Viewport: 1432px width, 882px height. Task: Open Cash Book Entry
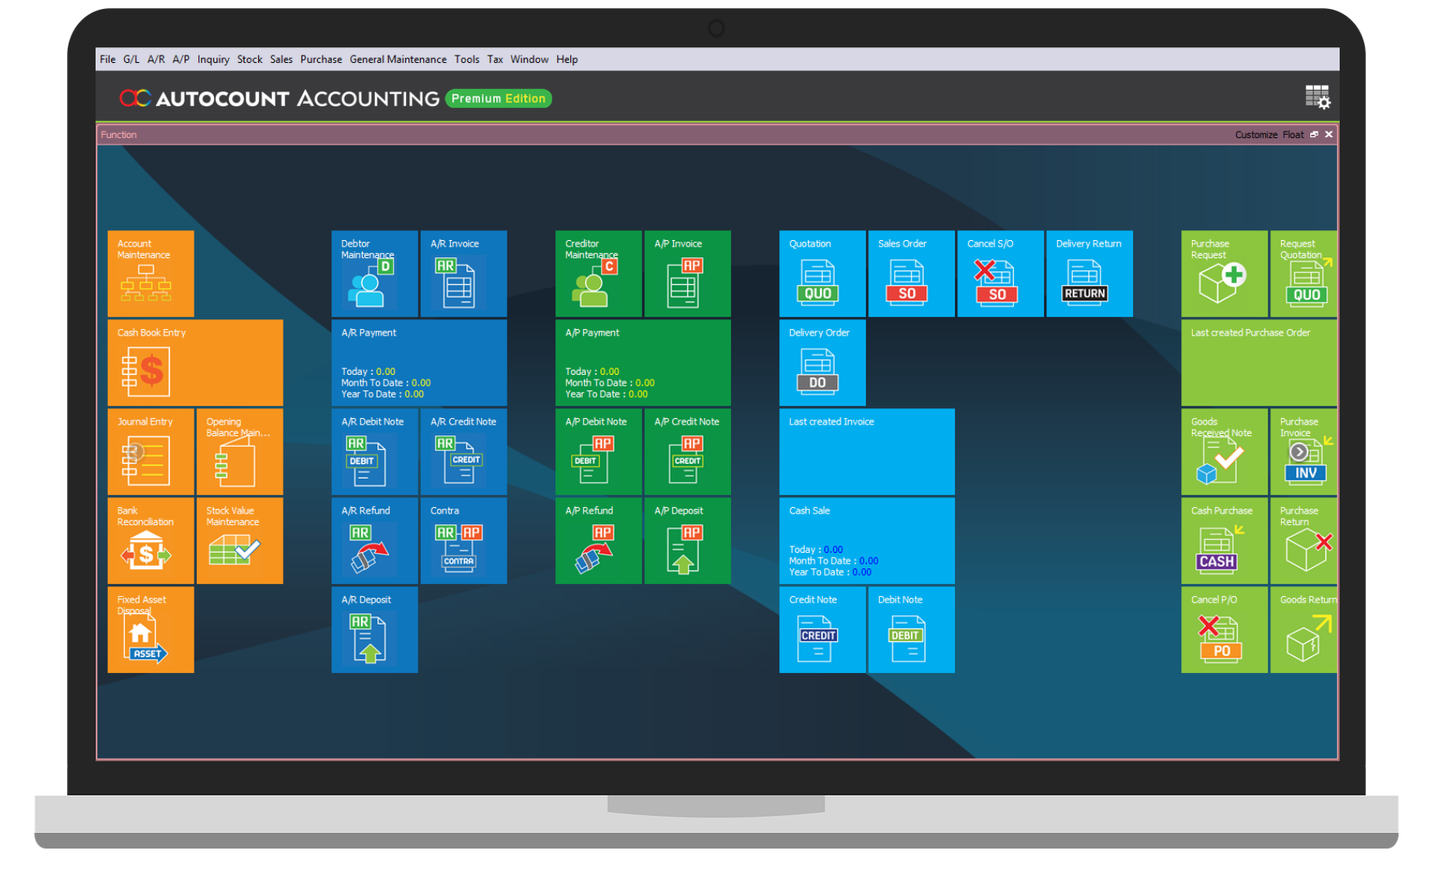point(194,363)
